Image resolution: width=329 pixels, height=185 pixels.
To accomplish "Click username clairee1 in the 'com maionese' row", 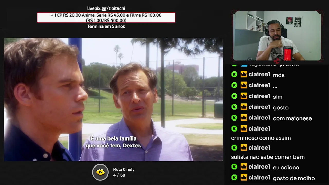I will pyautogui.click(x=259, y=118).
